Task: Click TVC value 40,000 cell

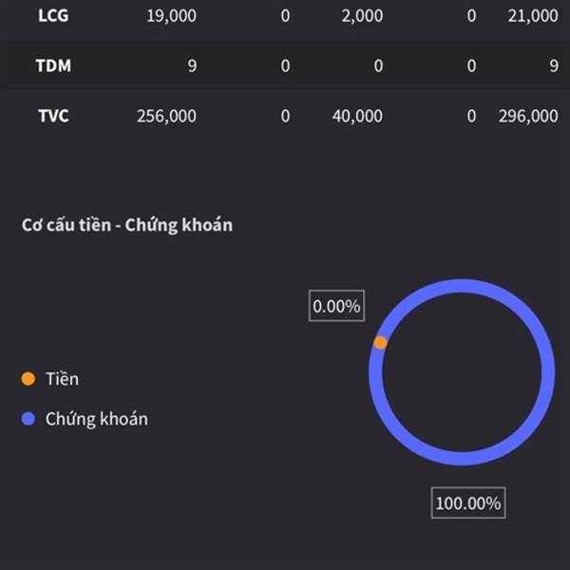Action: point(357,116)
